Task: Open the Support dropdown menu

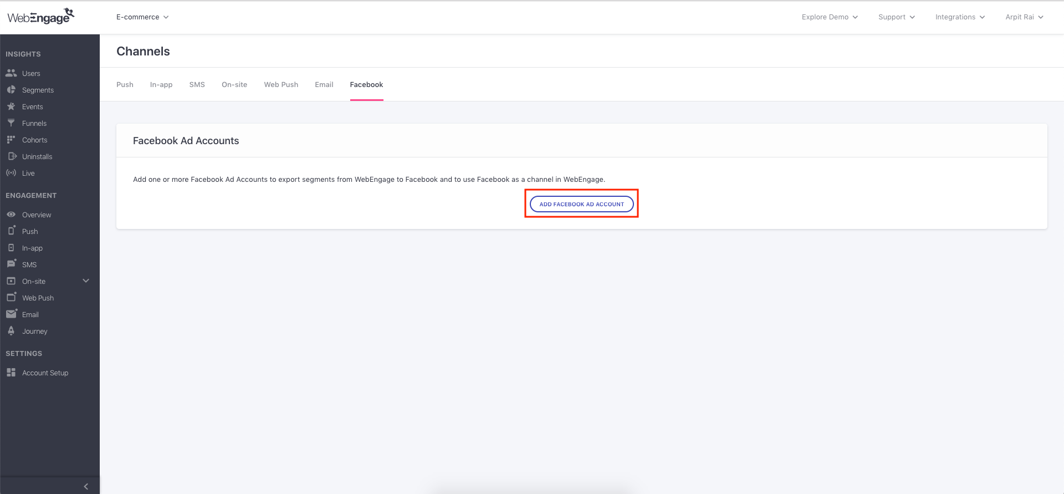Action: pyautogui.click(x=897, y=17)
